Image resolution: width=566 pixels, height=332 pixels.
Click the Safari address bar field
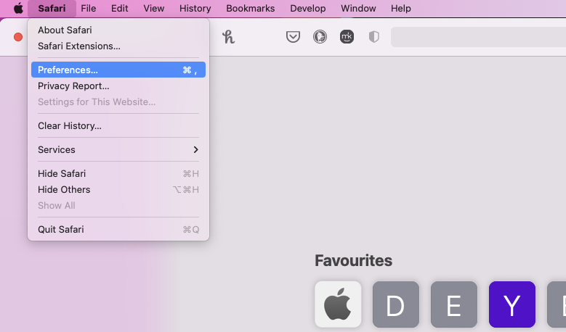(x=478, y=37)
